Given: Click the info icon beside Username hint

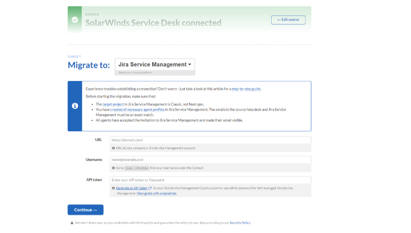Looking at the screenshot, I should (x=113, y=168).
